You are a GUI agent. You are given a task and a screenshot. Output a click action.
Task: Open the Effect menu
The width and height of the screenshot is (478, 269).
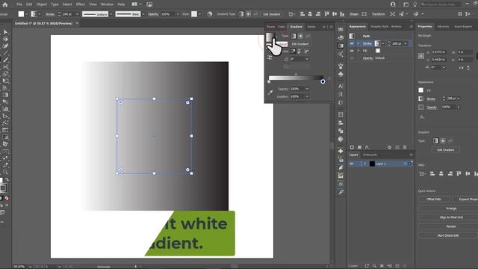click(80, 4)
